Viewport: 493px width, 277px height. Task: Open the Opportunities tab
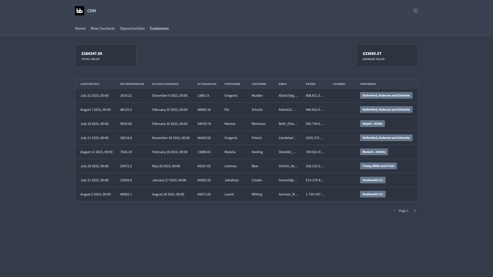pos(132,28)
